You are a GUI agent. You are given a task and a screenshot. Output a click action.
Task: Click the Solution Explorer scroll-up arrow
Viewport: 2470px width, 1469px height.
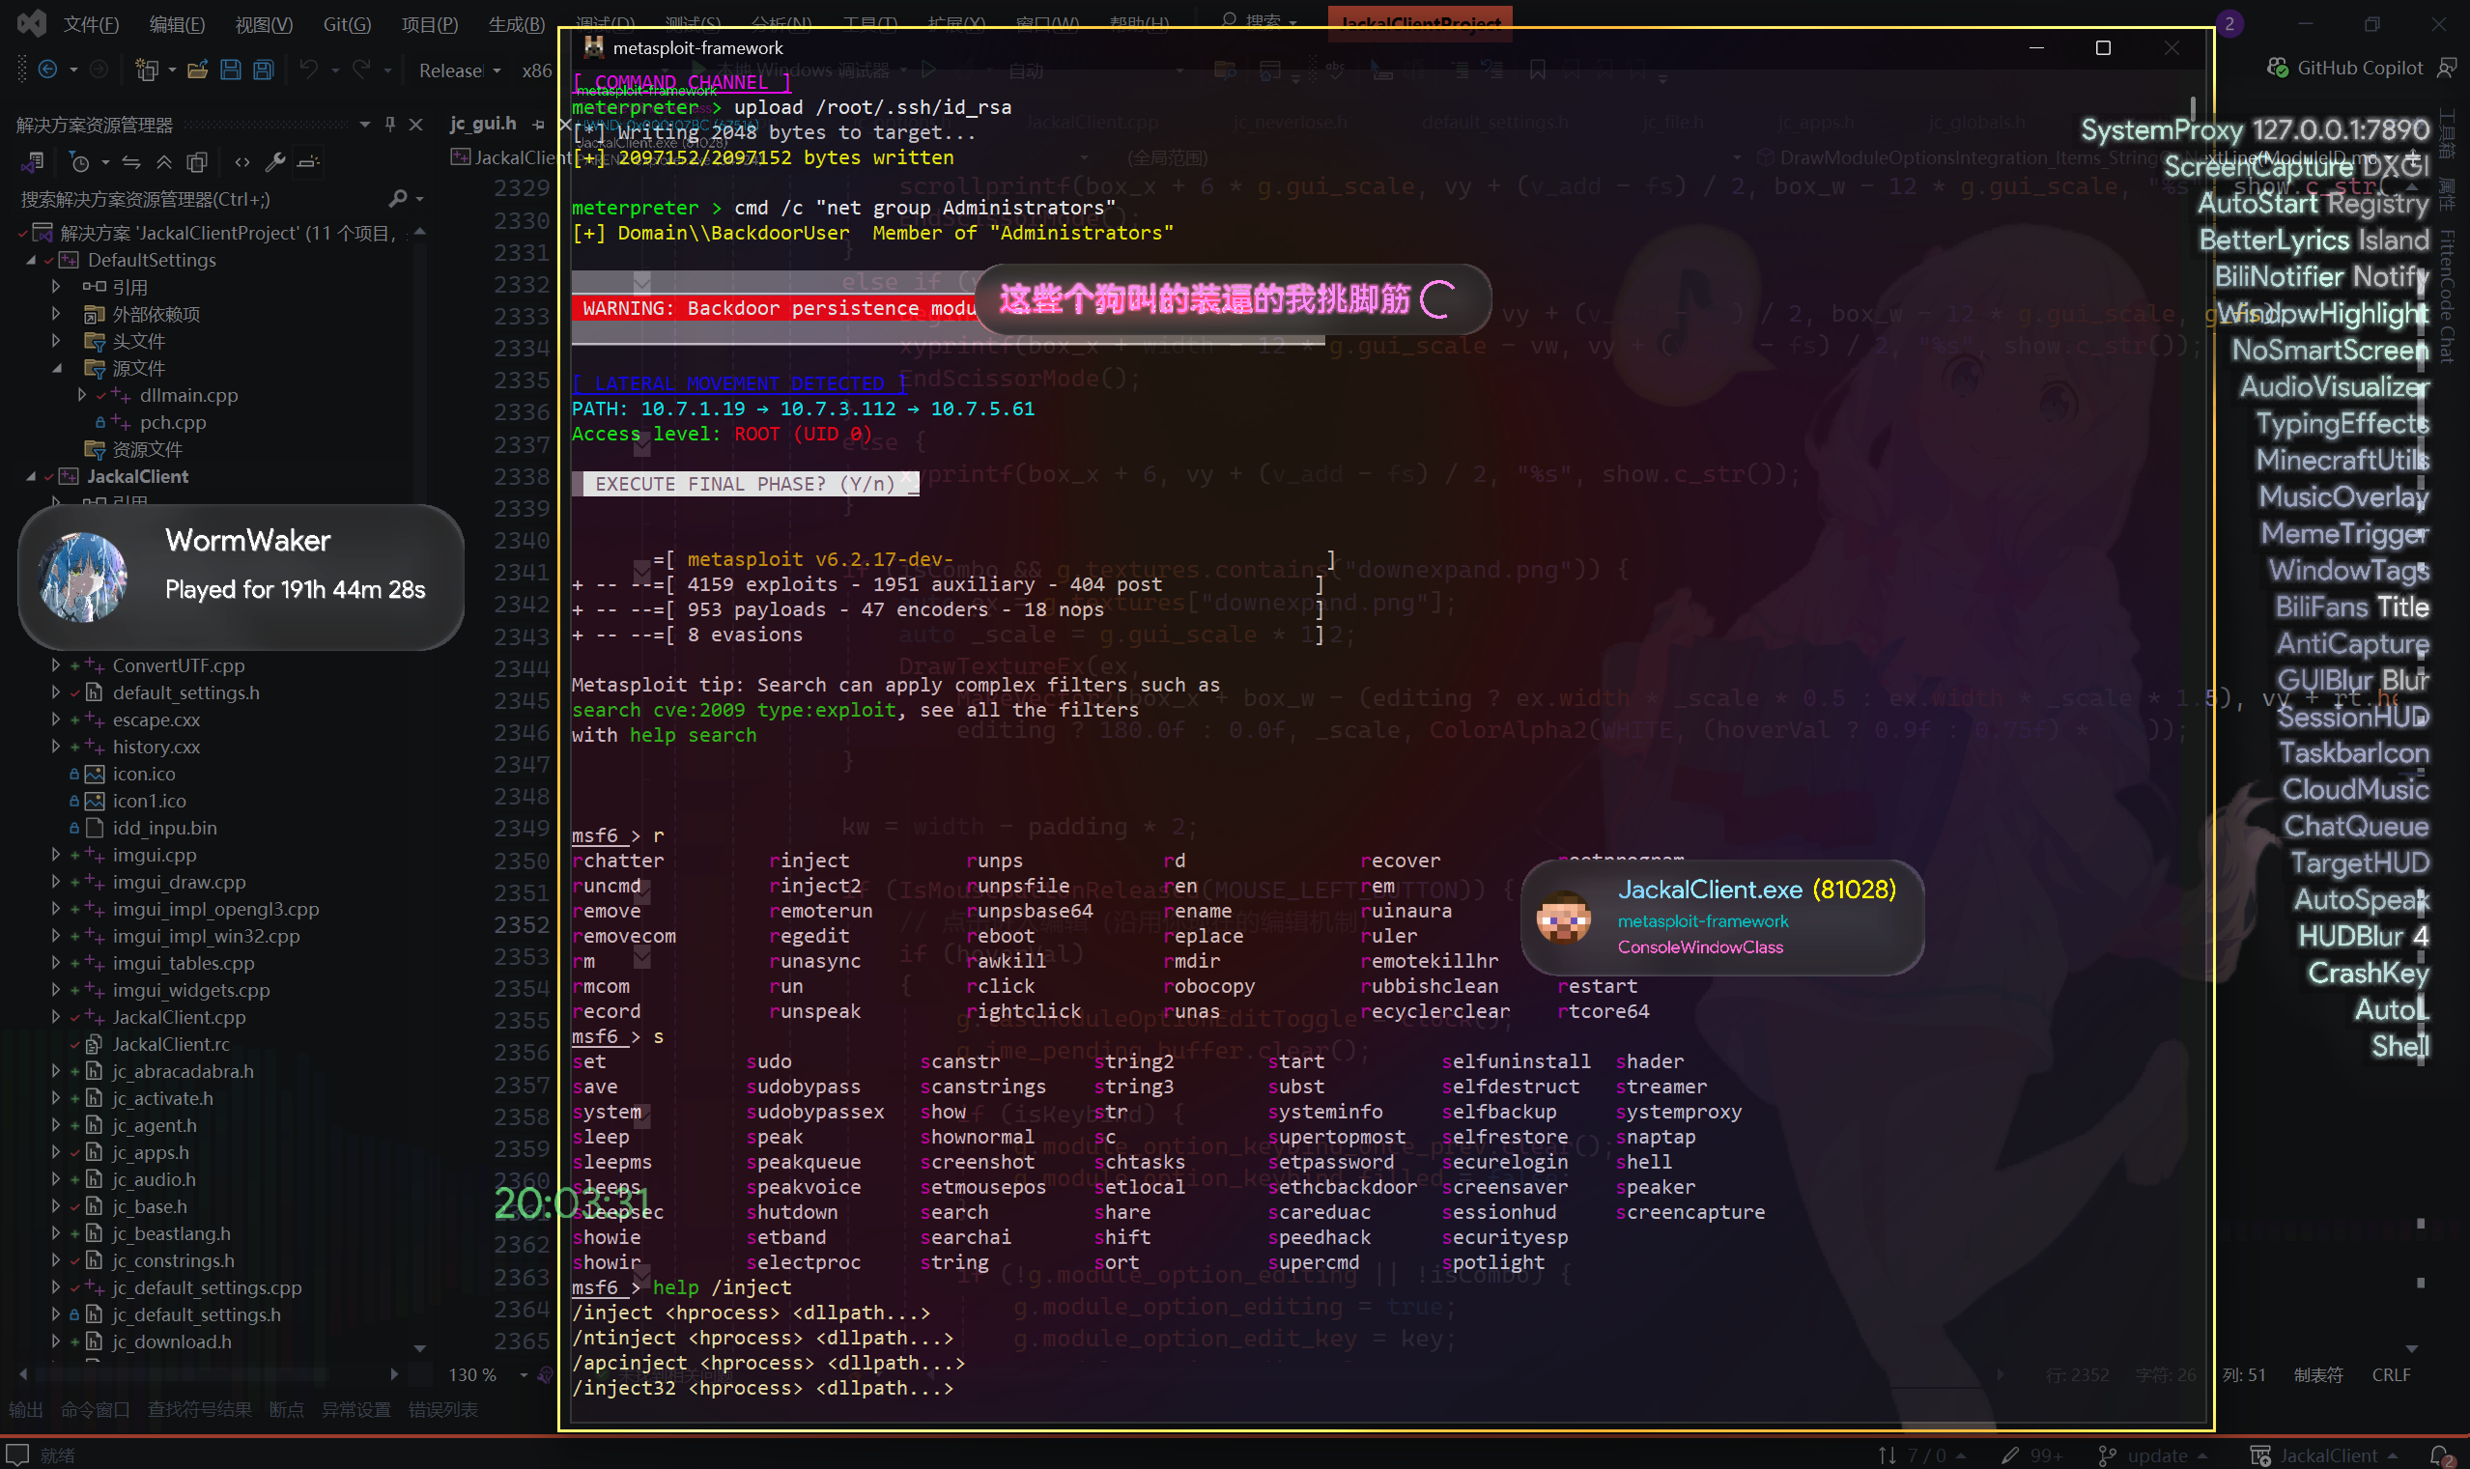coord(420,232)
